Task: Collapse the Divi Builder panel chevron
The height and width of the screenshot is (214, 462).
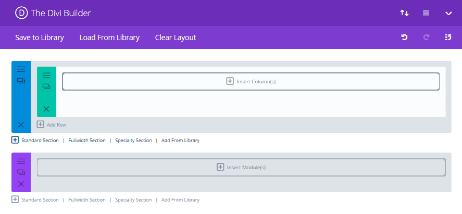Action: click(448, 14)
